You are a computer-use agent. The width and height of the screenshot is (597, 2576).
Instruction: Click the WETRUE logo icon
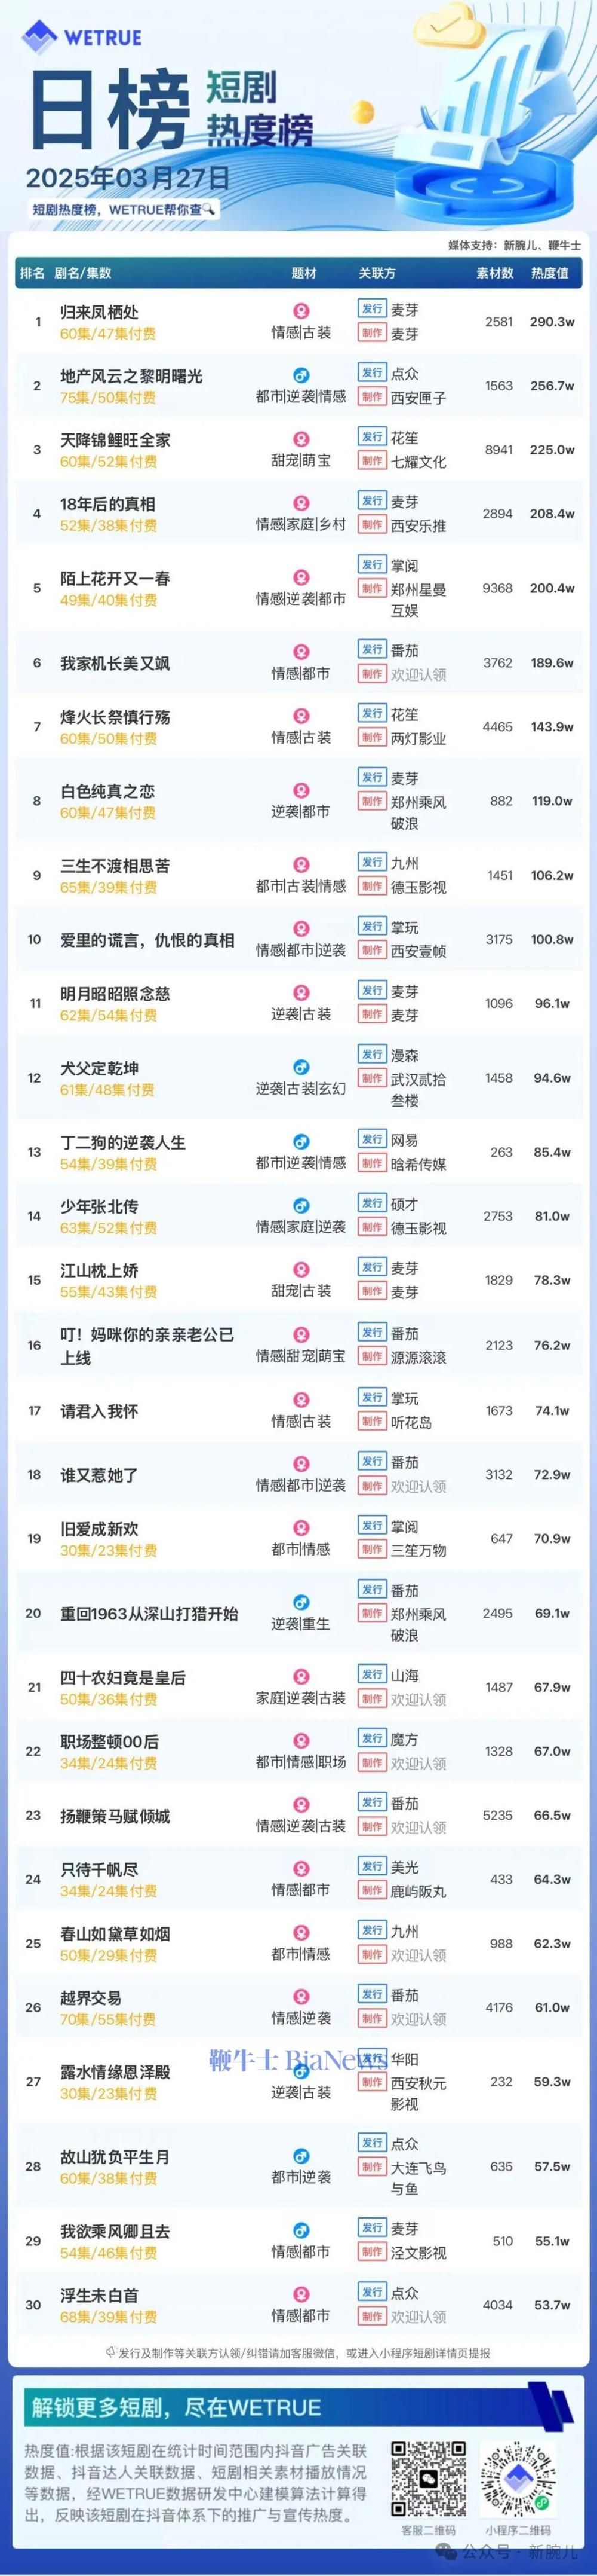pyautogui.click(x=40, y=38)
